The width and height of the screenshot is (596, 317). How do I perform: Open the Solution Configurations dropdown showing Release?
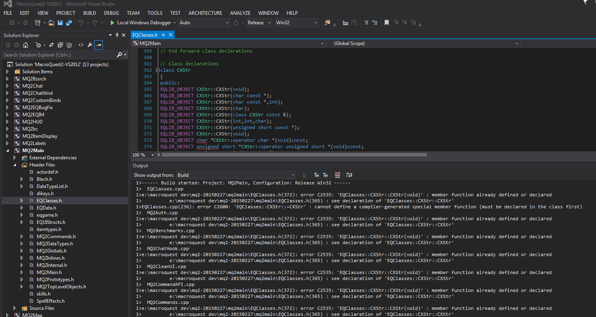click(259, 23)
